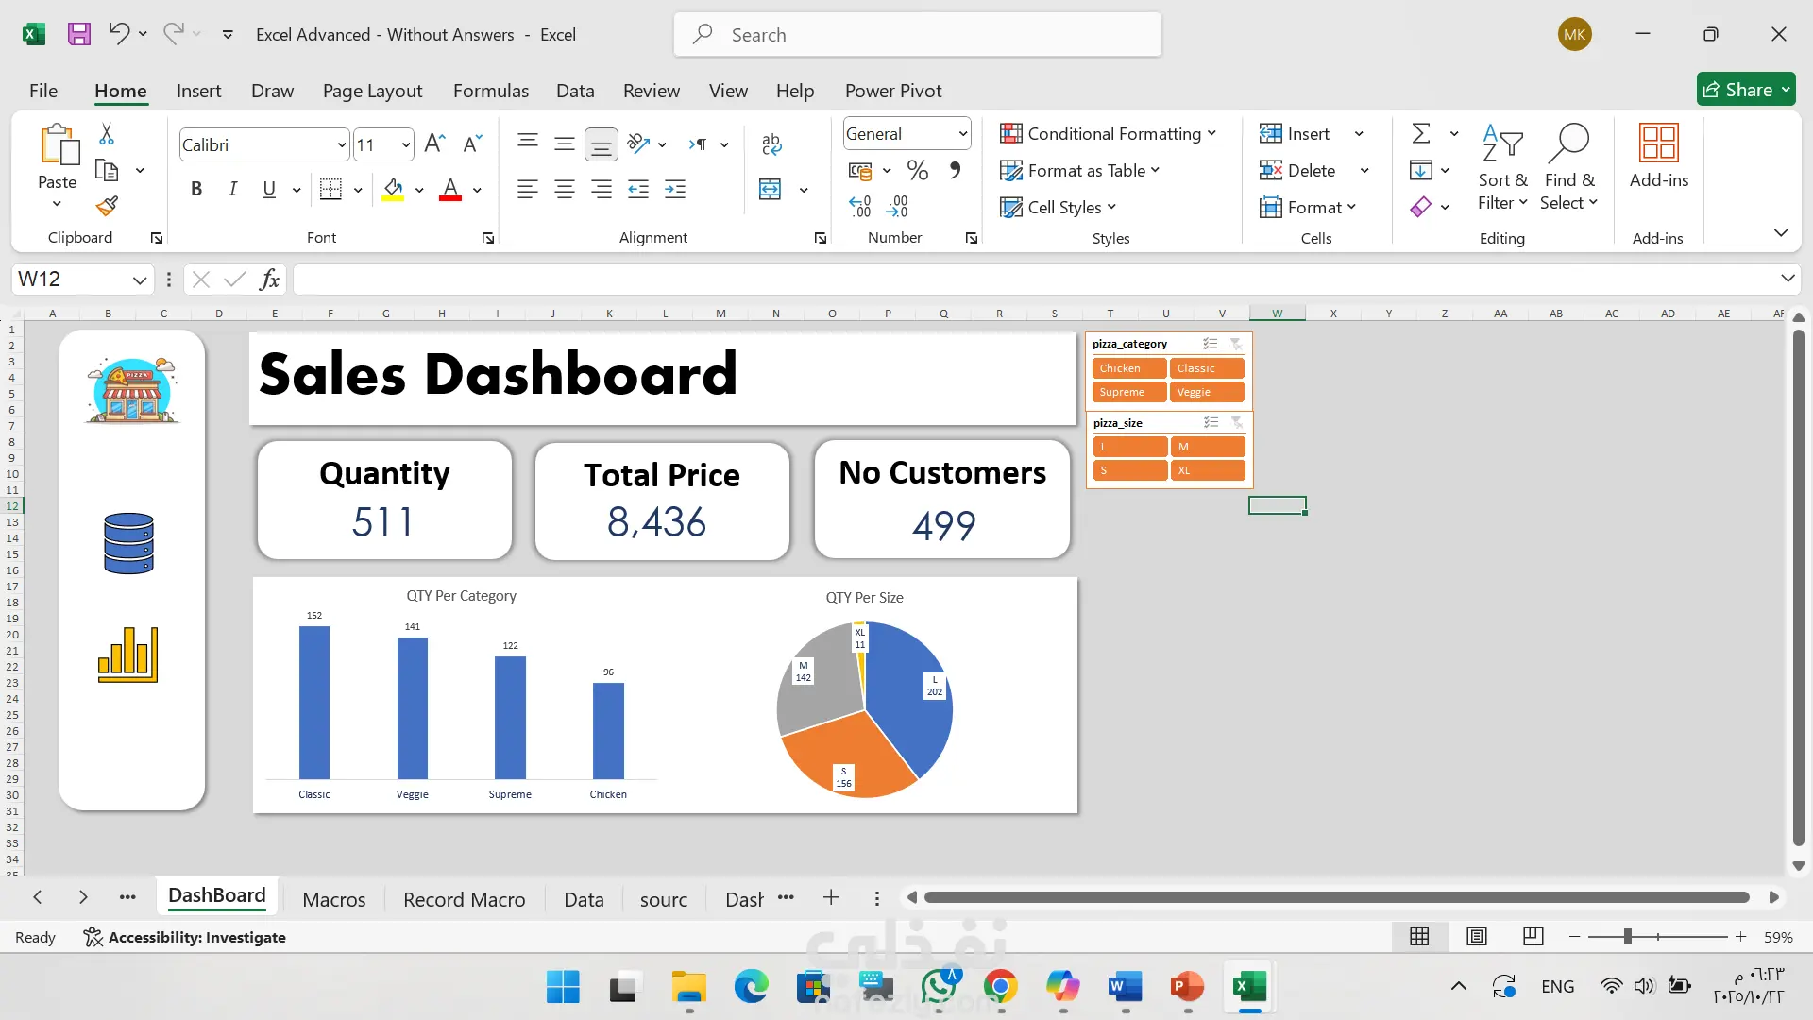
Task: Click the AutoSum sigma icon
Action: [1420, 133]
